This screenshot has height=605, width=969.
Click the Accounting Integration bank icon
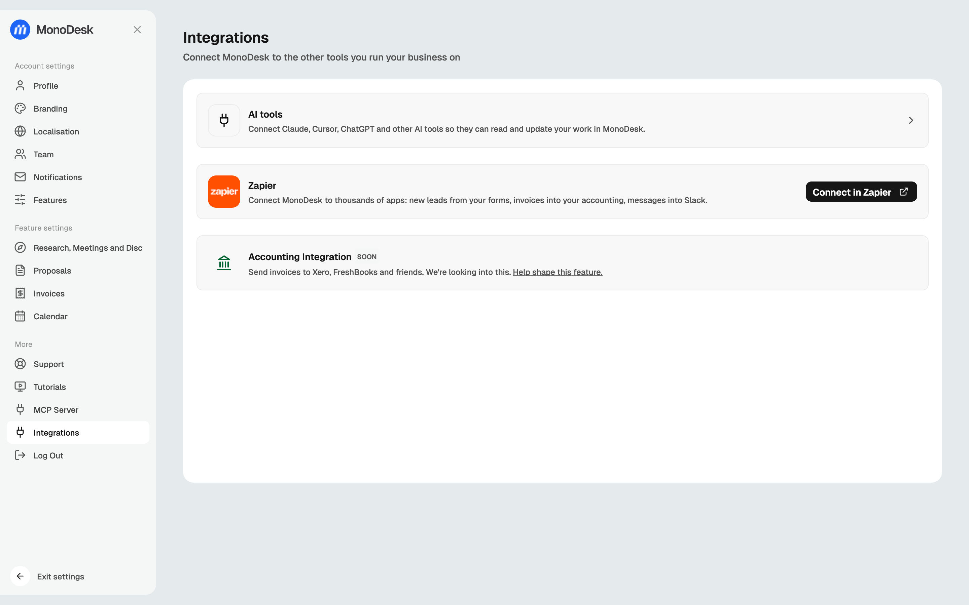click(x=224, y=263)
